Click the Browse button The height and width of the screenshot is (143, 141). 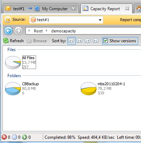tap(37, 41)
